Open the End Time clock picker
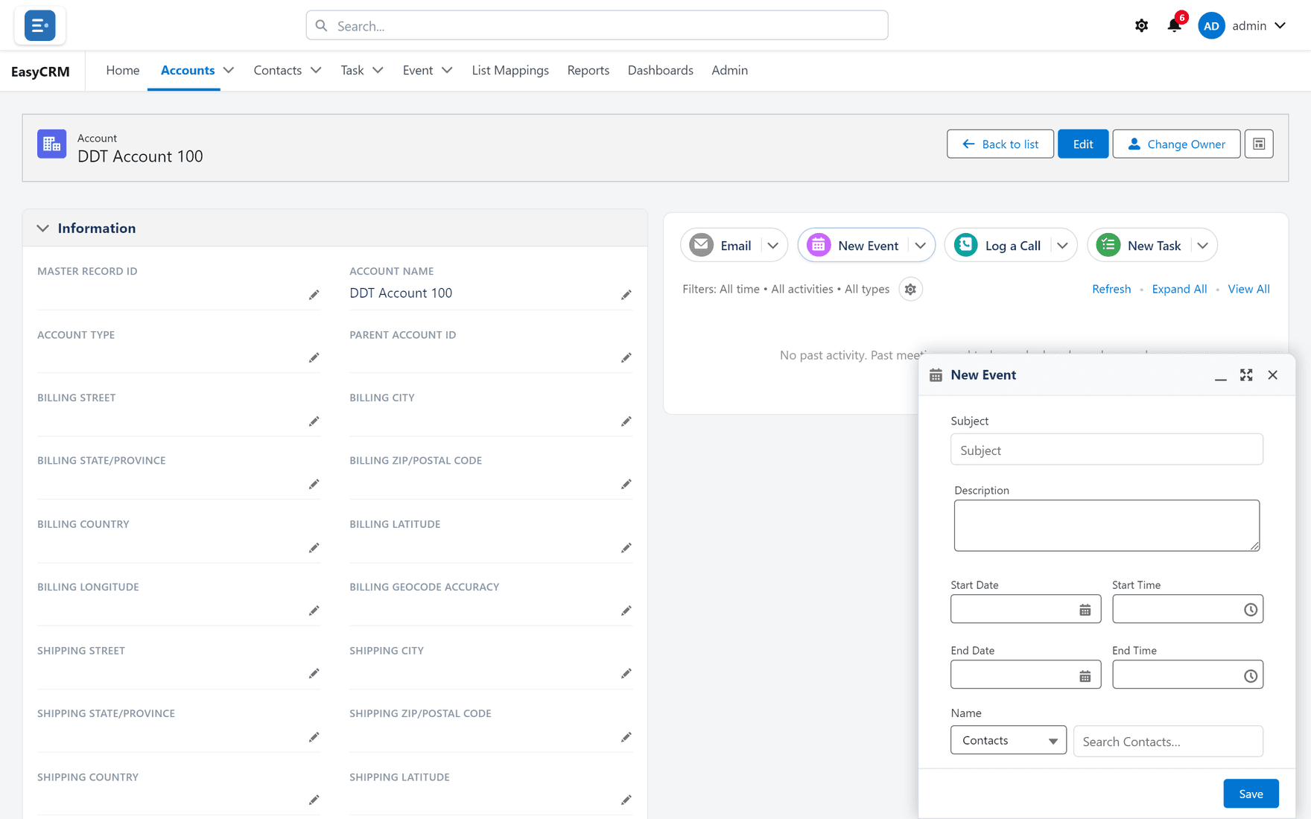1311x819 pixels. [x=1251, y=675]
